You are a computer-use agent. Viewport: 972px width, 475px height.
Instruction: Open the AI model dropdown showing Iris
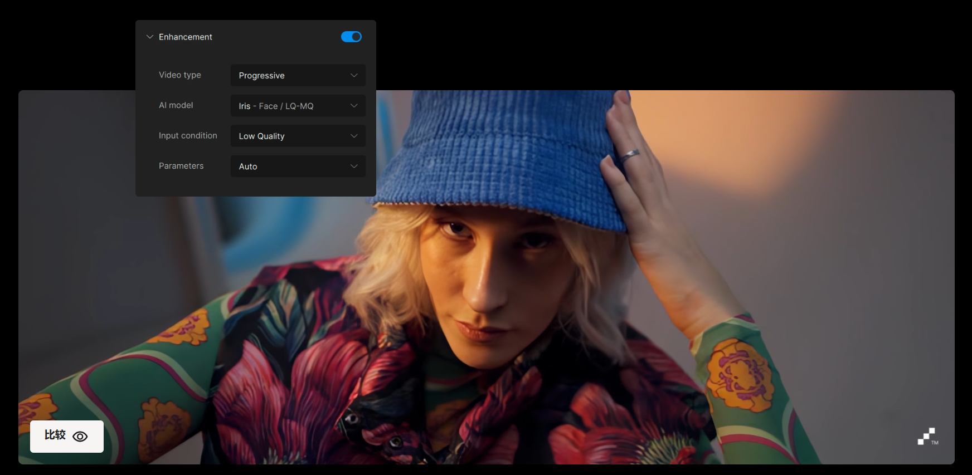[290, 106]
